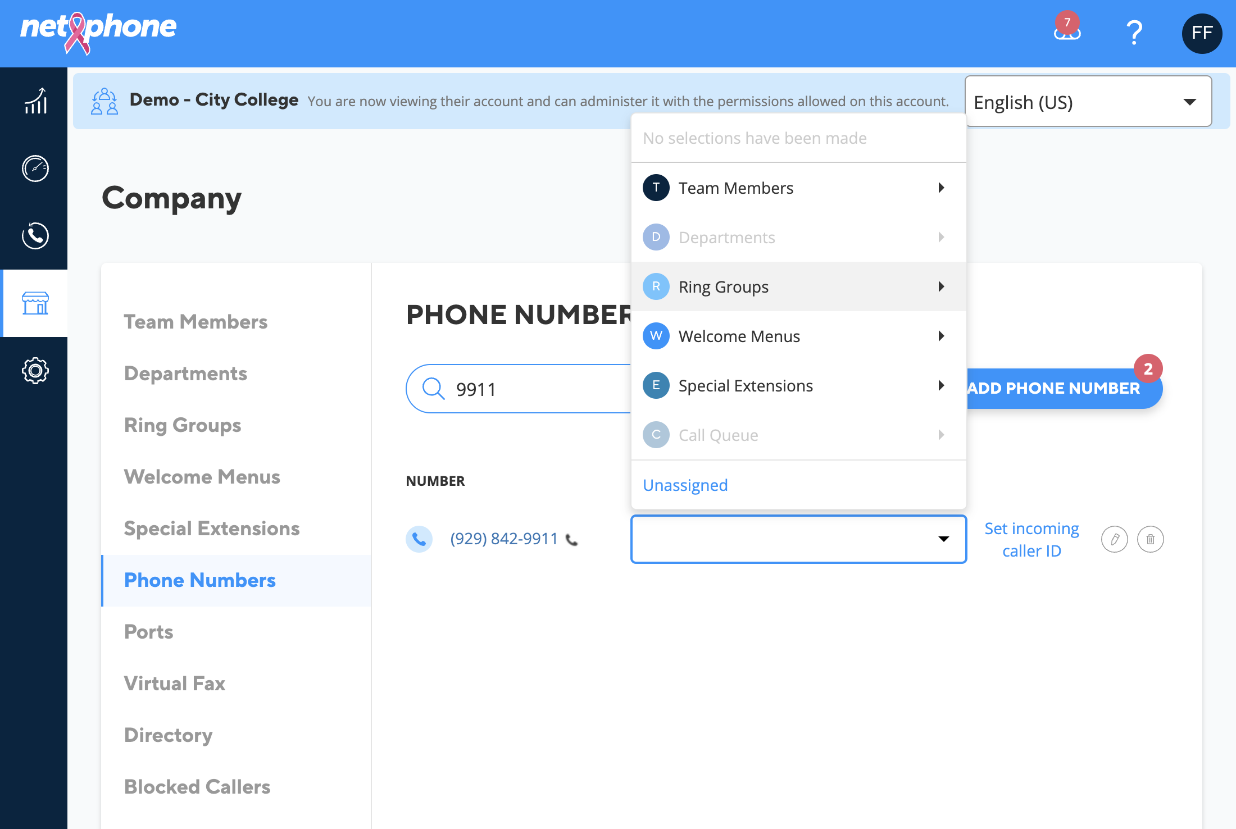Viewport: 1236px width, 829px height.
Task: Open the call history icon in sidebar
Action: 35,236
